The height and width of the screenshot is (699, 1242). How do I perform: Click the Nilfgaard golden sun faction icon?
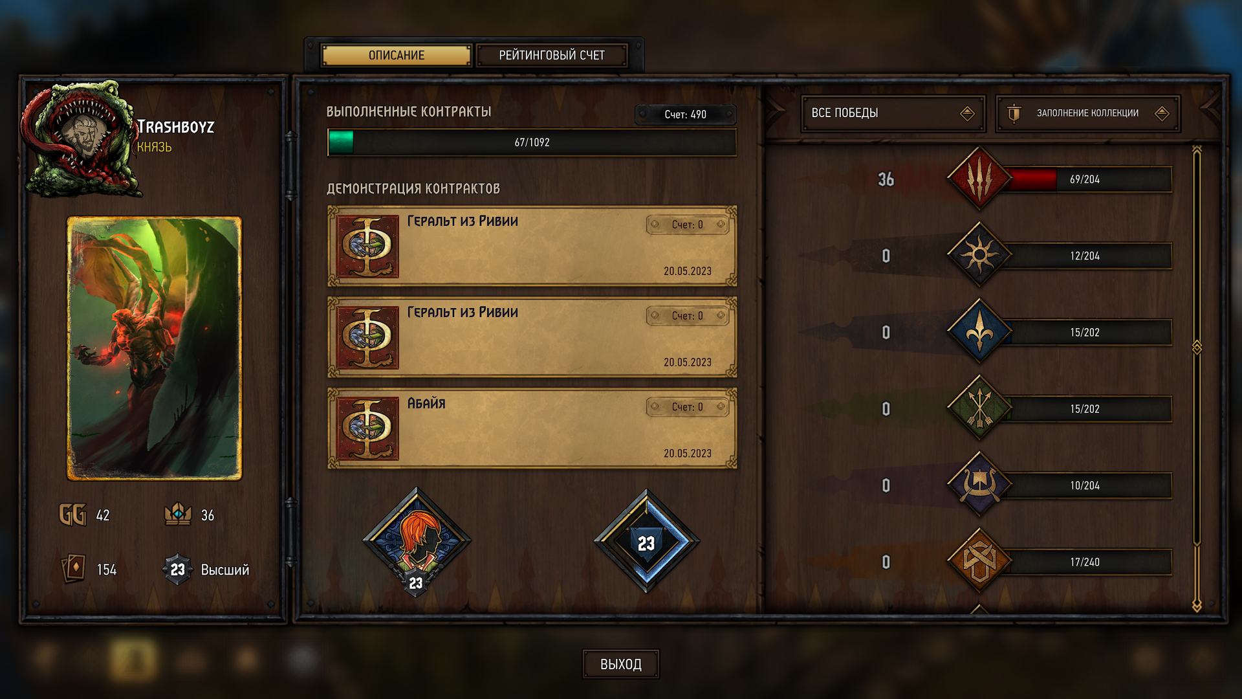(979, 255)
